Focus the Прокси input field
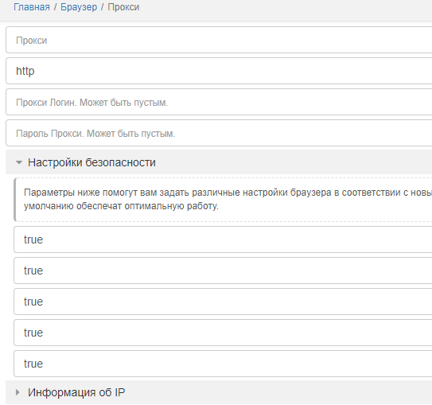The width and height of the screenshot is (432, 405). (x=219, y=40)
